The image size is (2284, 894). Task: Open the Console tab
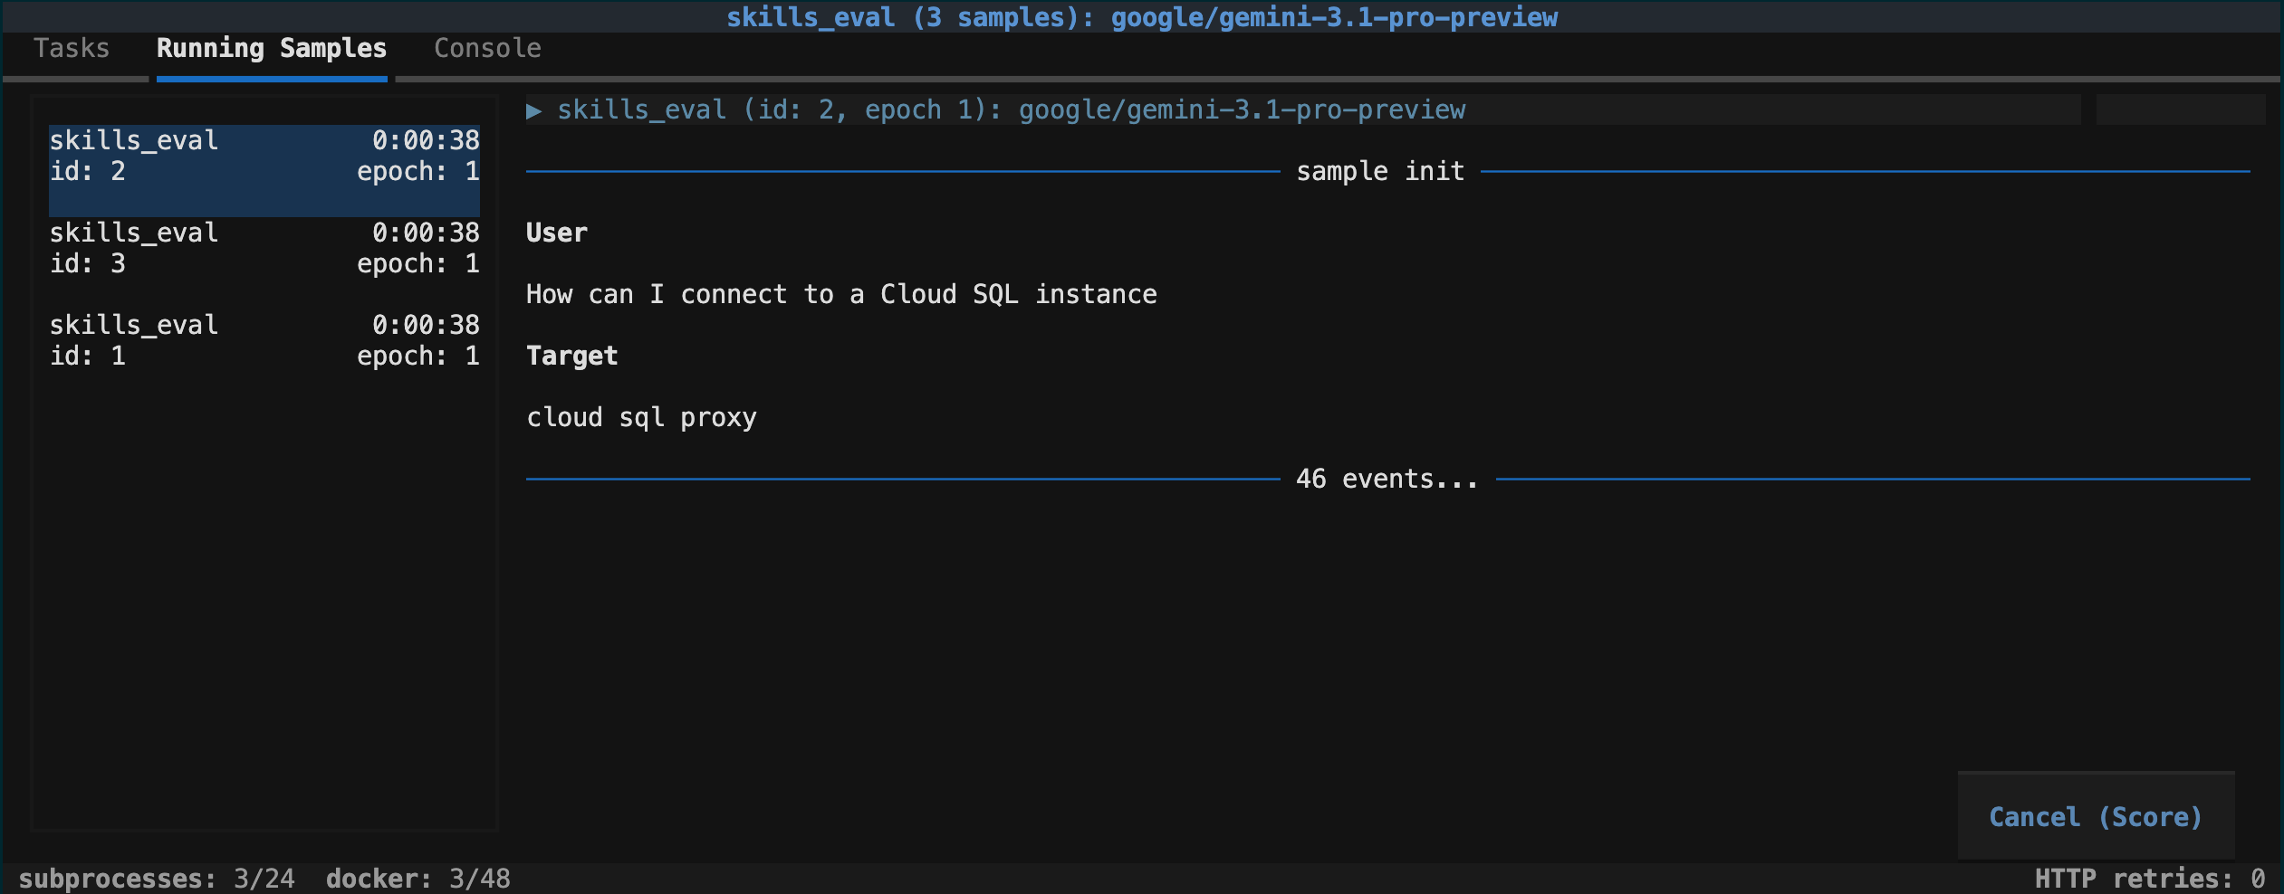point(487,48)
